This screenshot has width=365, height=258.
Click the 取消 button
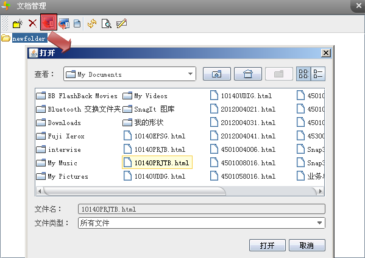[307, 245]
